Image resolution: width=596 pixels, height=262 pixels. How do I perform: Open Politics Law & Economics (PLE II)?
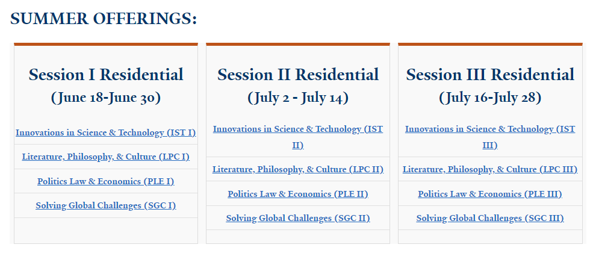click(297, 194)
